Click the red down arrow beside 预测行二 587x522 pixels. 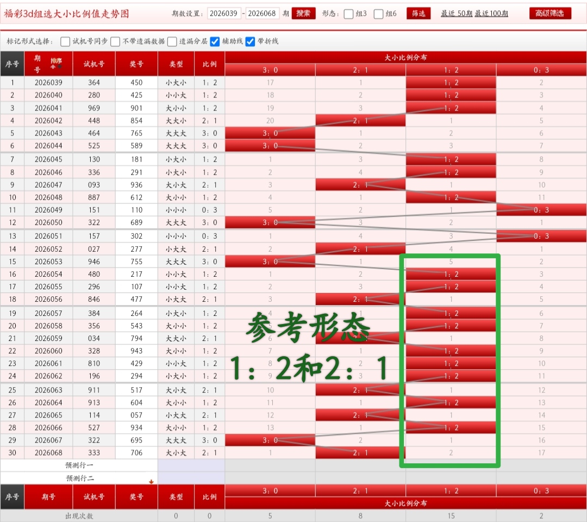tap(151, 481)
